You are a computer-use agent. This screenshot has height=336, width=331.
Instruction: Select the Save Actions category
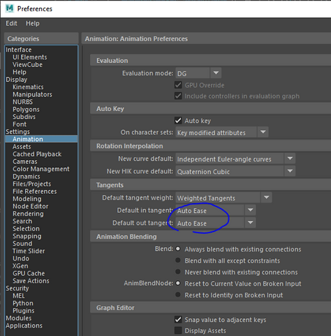(31, 280)
